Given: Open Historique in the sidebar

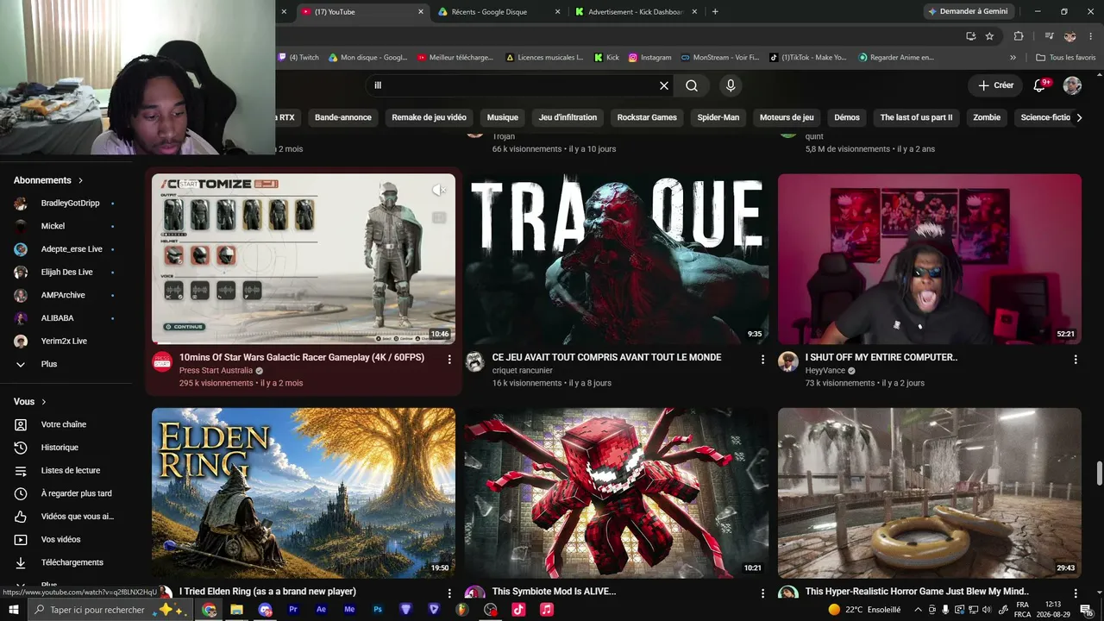Looking at the screenshot, I should [x=60, y=448].
